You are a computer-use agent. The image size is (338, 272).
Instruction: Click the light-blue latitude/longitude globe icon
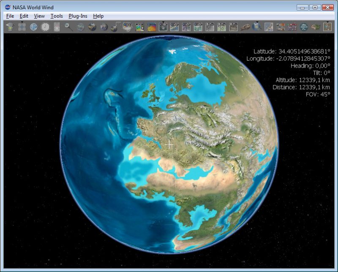tap(34, 27)
